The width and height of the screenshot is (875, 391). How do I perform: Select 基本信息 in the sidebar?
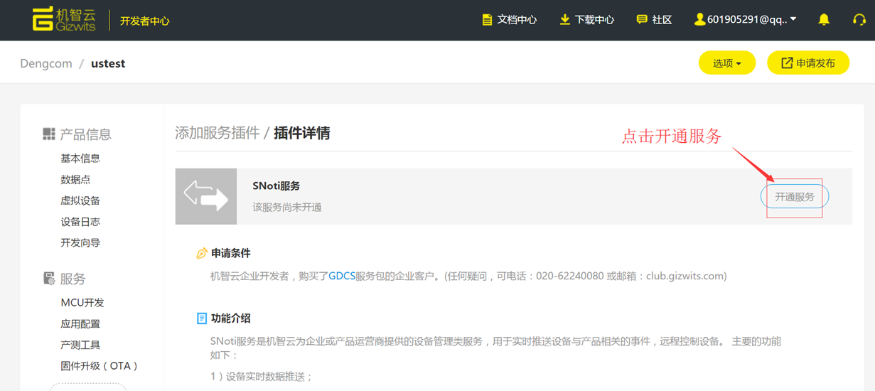tap(80, 159)
